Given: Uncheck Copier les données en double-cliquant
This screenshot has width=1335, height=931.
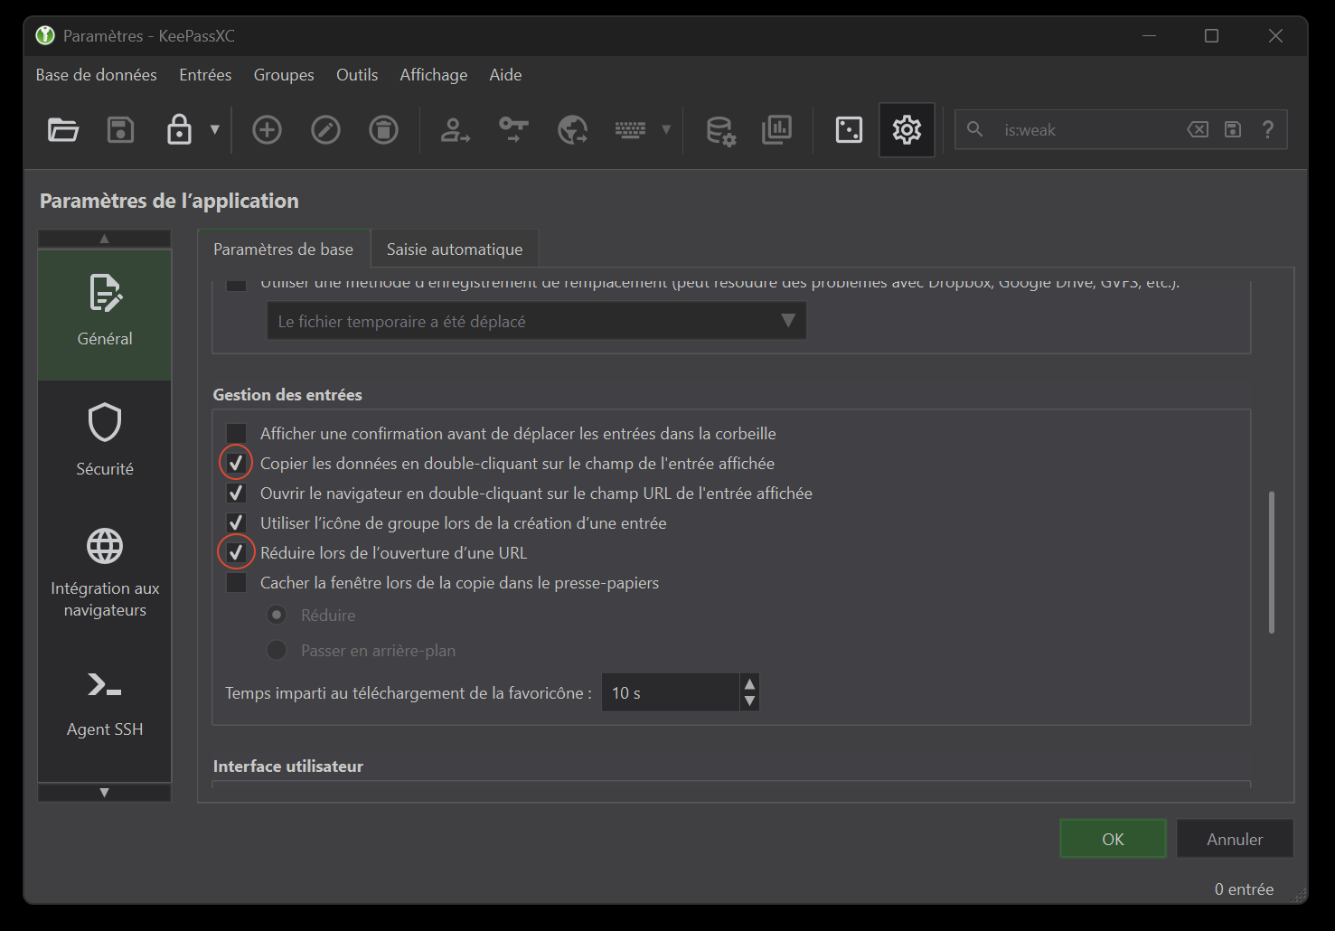Looking at the screenshot, I should tap(236, 463).
